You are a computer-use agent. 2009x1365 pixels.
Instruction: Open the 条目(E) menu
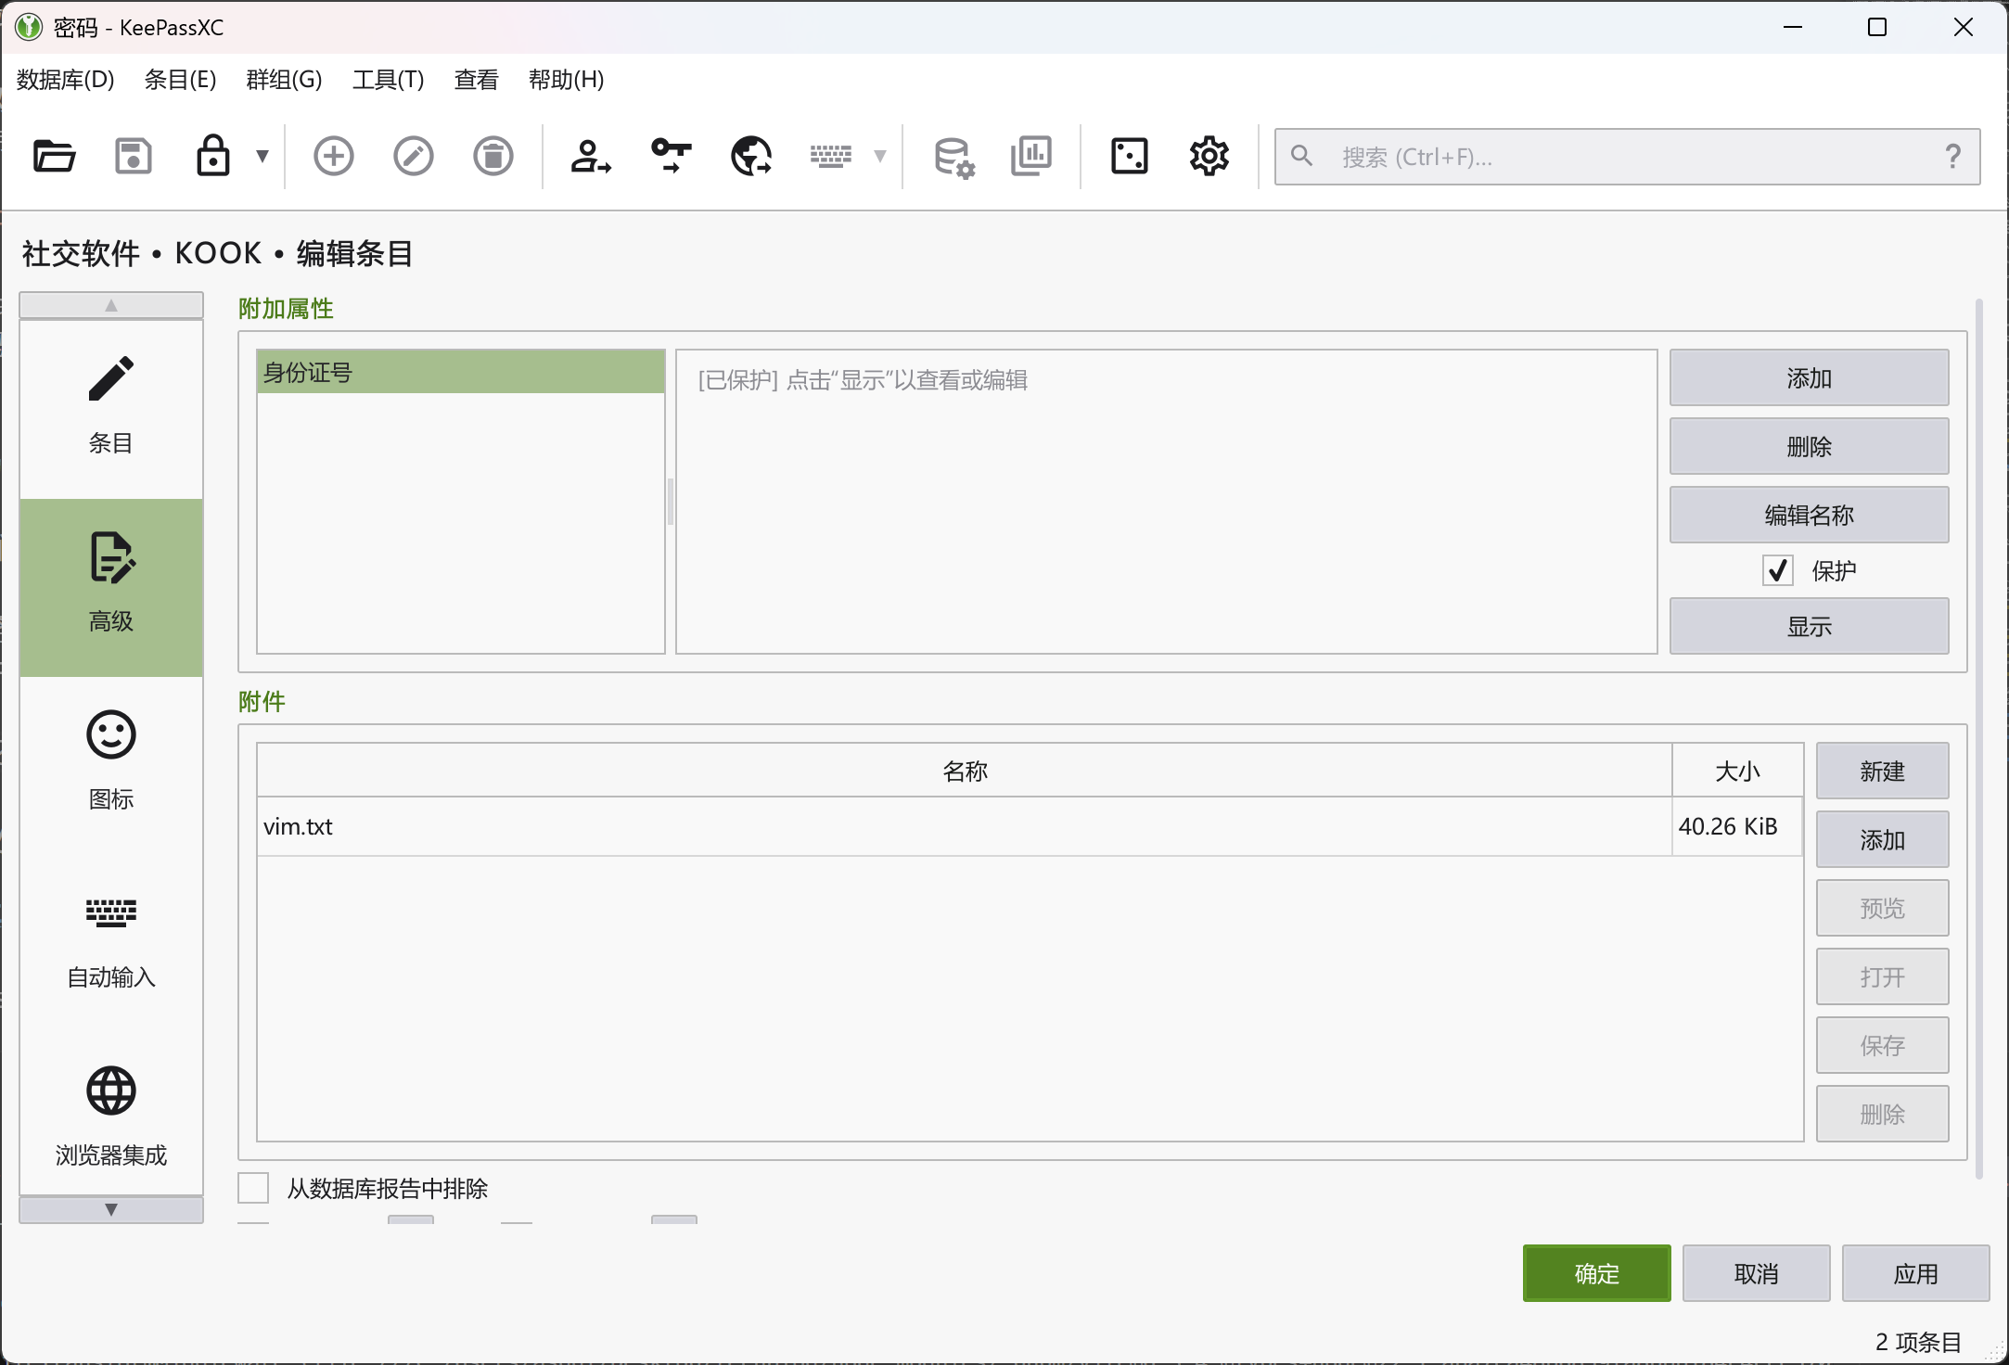pos(181,80)
